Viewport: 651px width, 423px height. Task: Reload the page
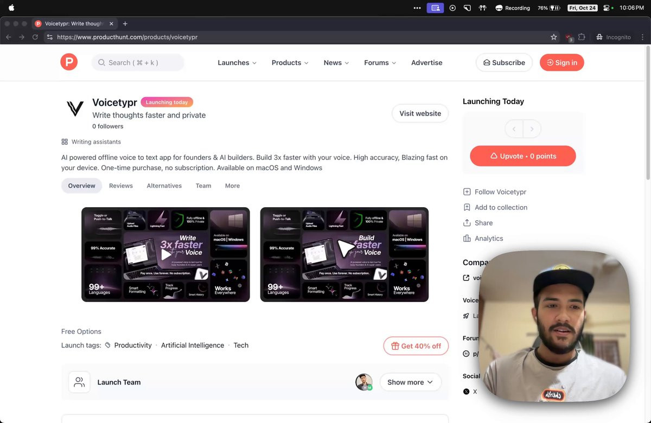coord(35,37)
